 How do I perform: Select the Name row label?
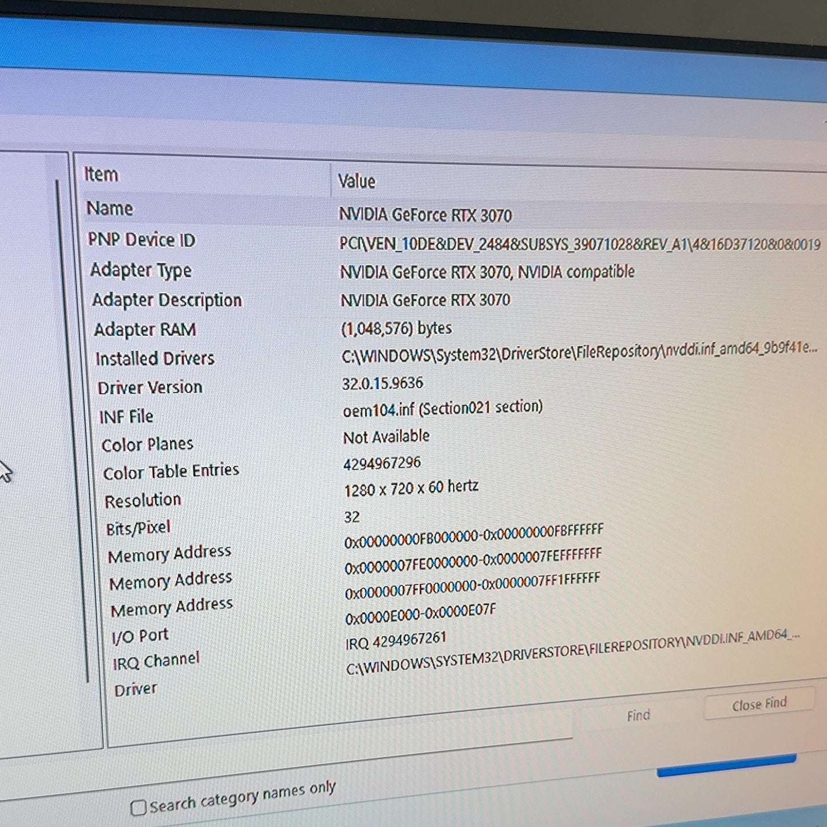(x=110, y=208)
